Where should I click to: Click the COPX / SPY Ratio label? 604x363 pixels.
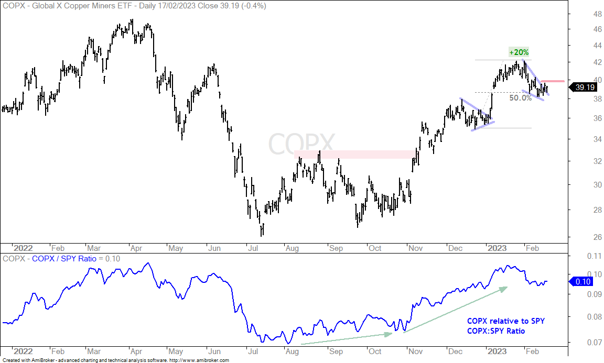pos(64,259)
